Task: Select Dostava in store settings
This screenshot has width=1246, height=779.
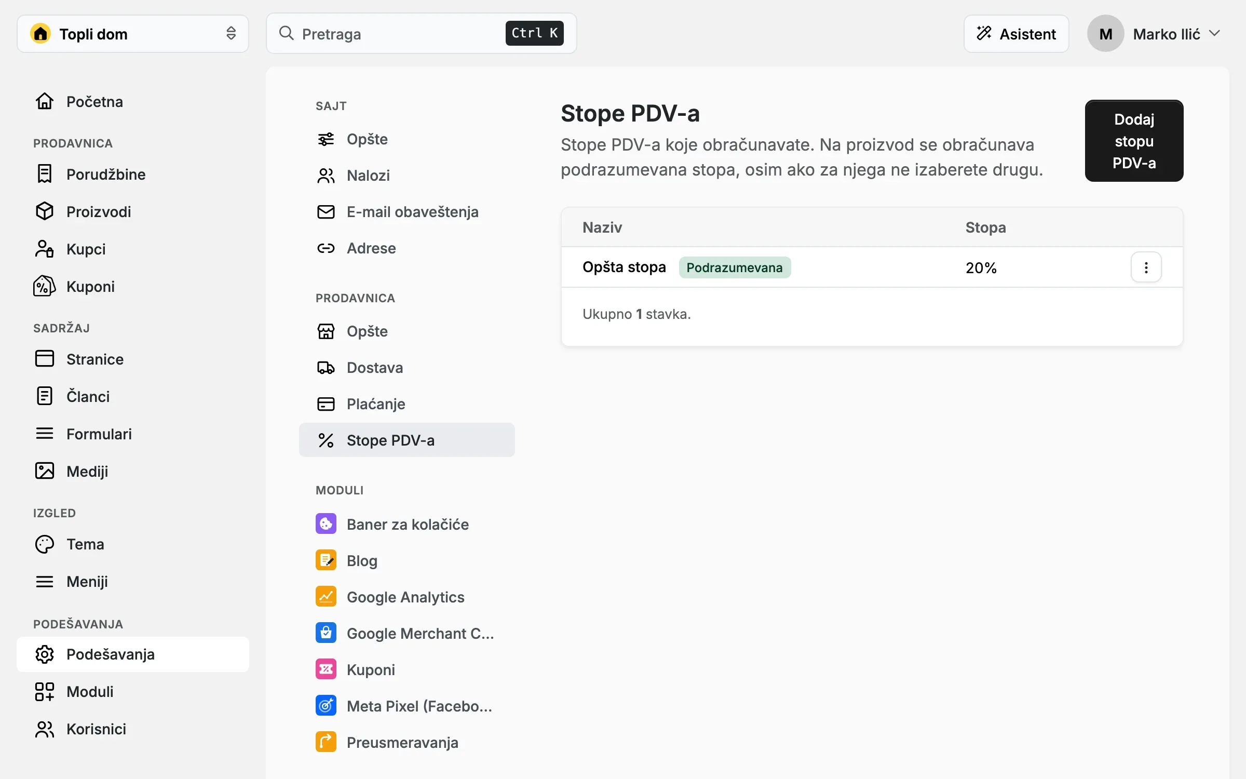Action: tap(407, 368)
